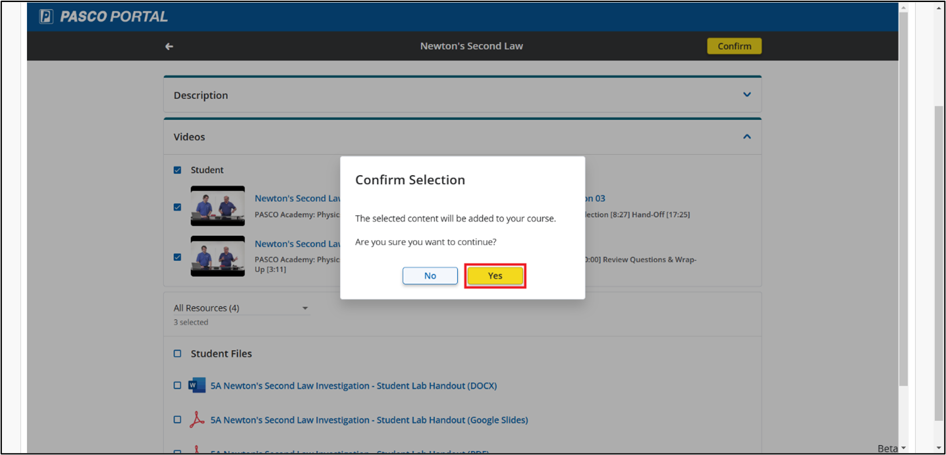Toggle the Student Files checkbox
The height and width of the screenshot is (455, 946).
177,354
